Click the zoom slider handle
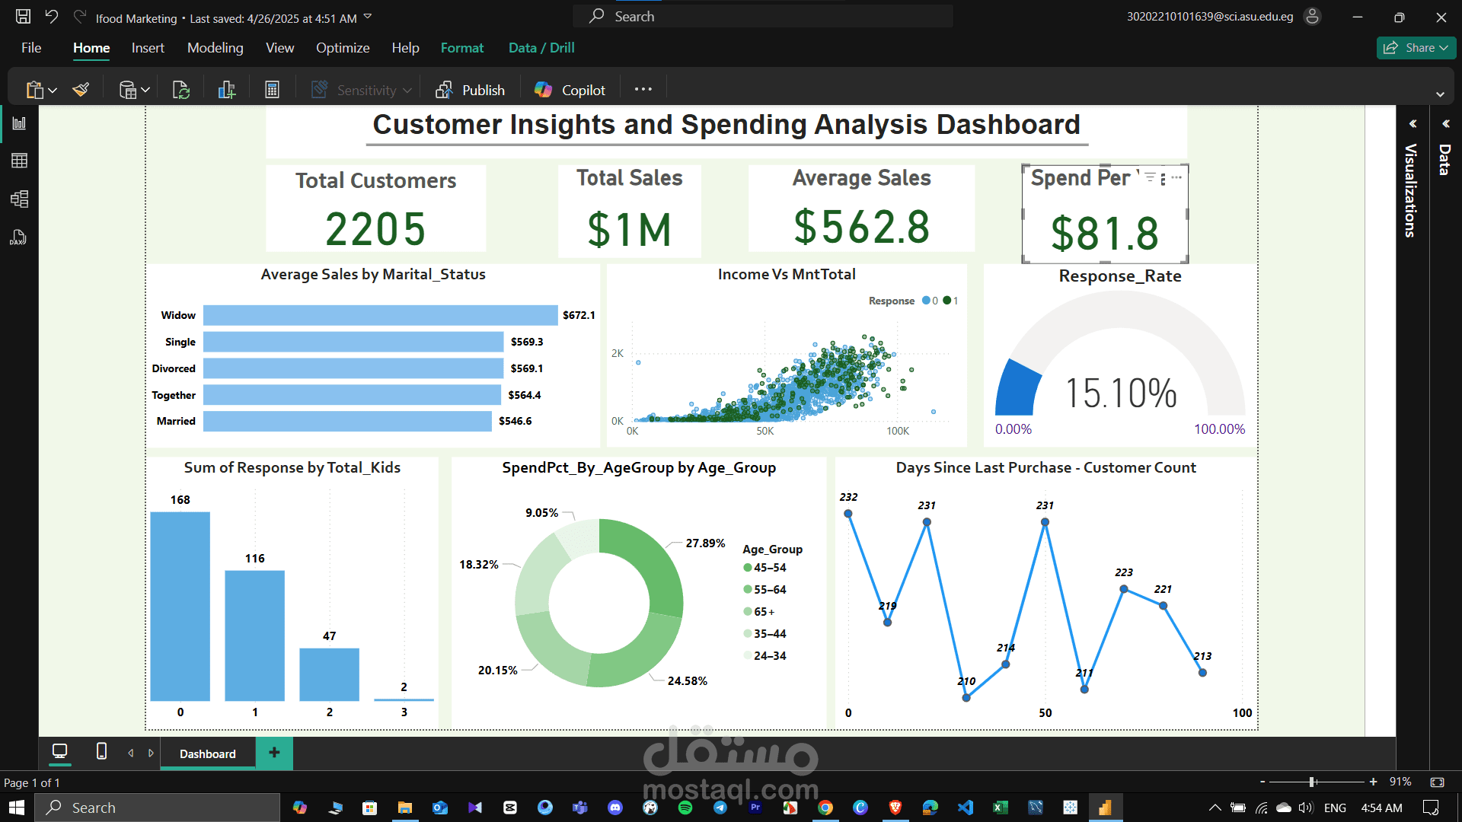This screenshot has width=1462, height=822. 1312,782
